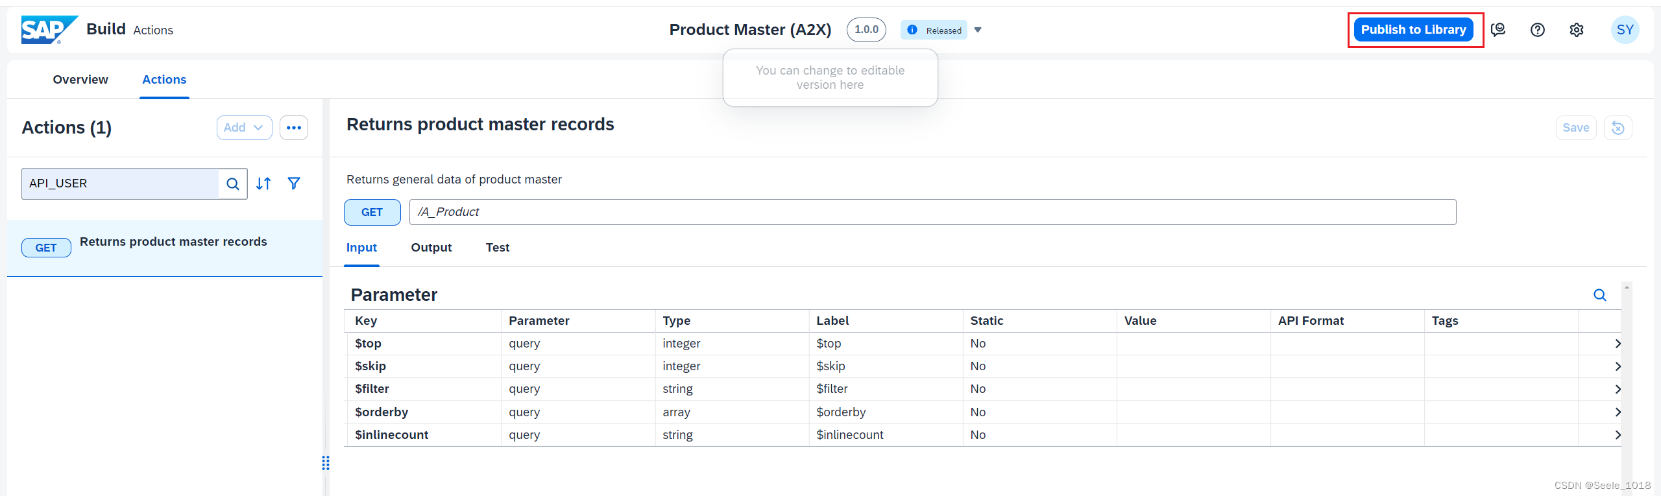Expand the $filter row chevron
The width and height of the screenshot is (1661, 496).
pos(1617,389)
